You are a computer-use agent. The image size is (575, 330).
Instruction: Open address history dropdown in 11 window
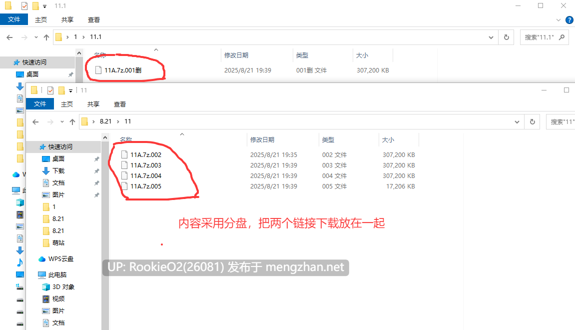517,122
